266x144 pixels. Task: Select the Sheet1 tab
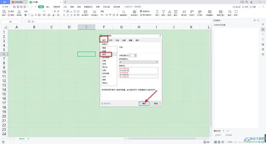22,139
